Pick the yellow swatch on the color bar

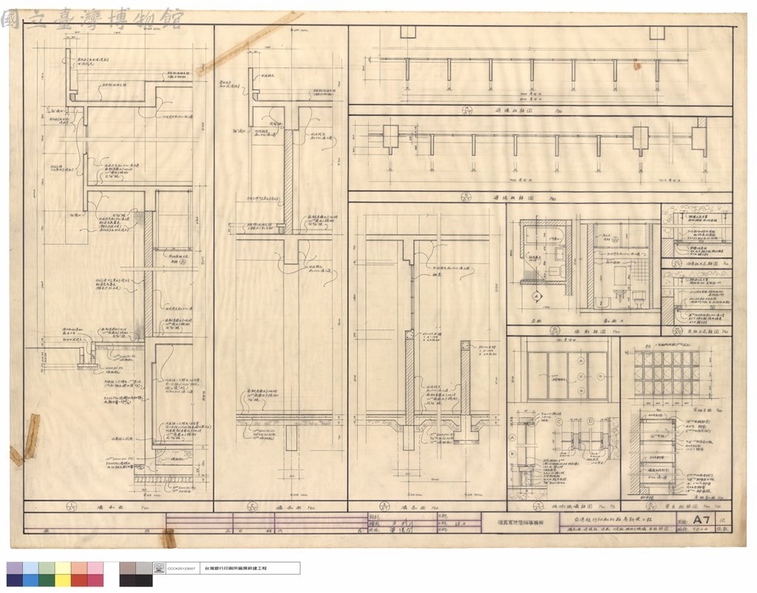[x=63, y=580]
